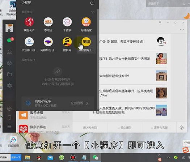The image size is (190, 162).
Task: Open the mini program panel icon in sidebar
Action: point(9,108)
